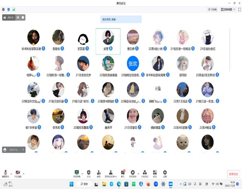
Task: Pause the cloud recording
Action: click(x=18, y=18)
